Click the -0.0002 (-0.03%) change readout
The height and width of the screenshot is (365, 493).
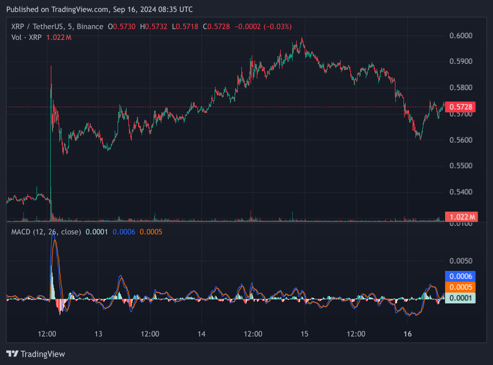263,26
